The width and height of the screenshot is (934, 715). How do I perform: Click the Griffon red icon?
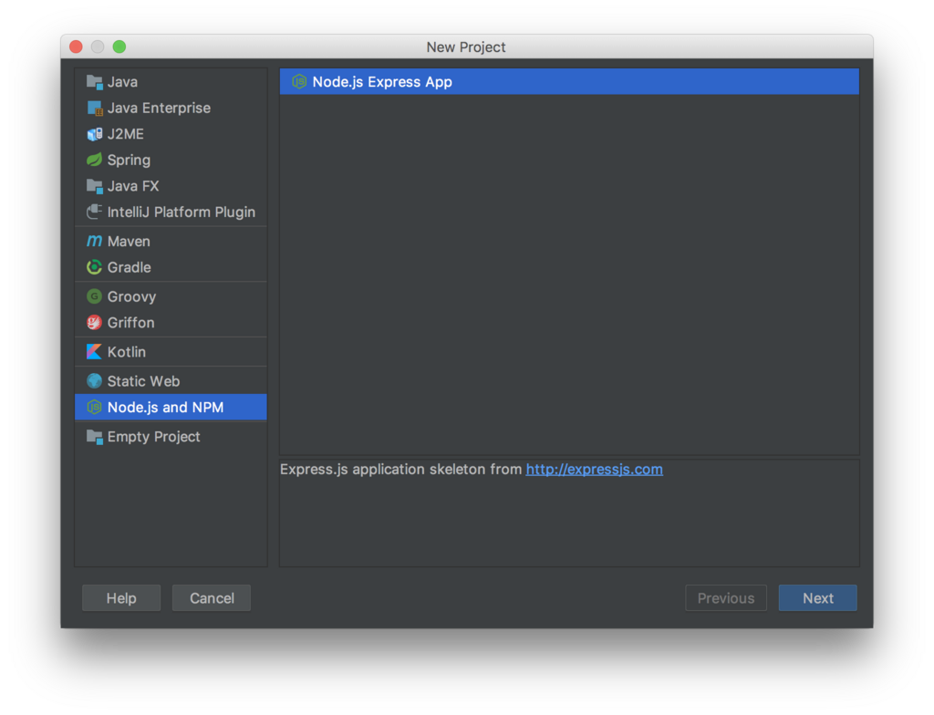point(95,322)
